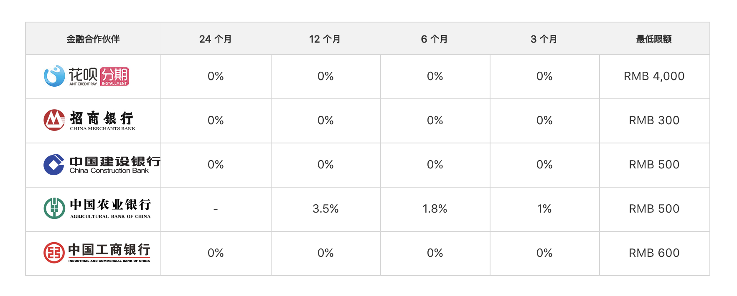The width and height of the screenshot is (737, 296).
Task: Click the 12 个月 column header
Action: pos(325,39)
